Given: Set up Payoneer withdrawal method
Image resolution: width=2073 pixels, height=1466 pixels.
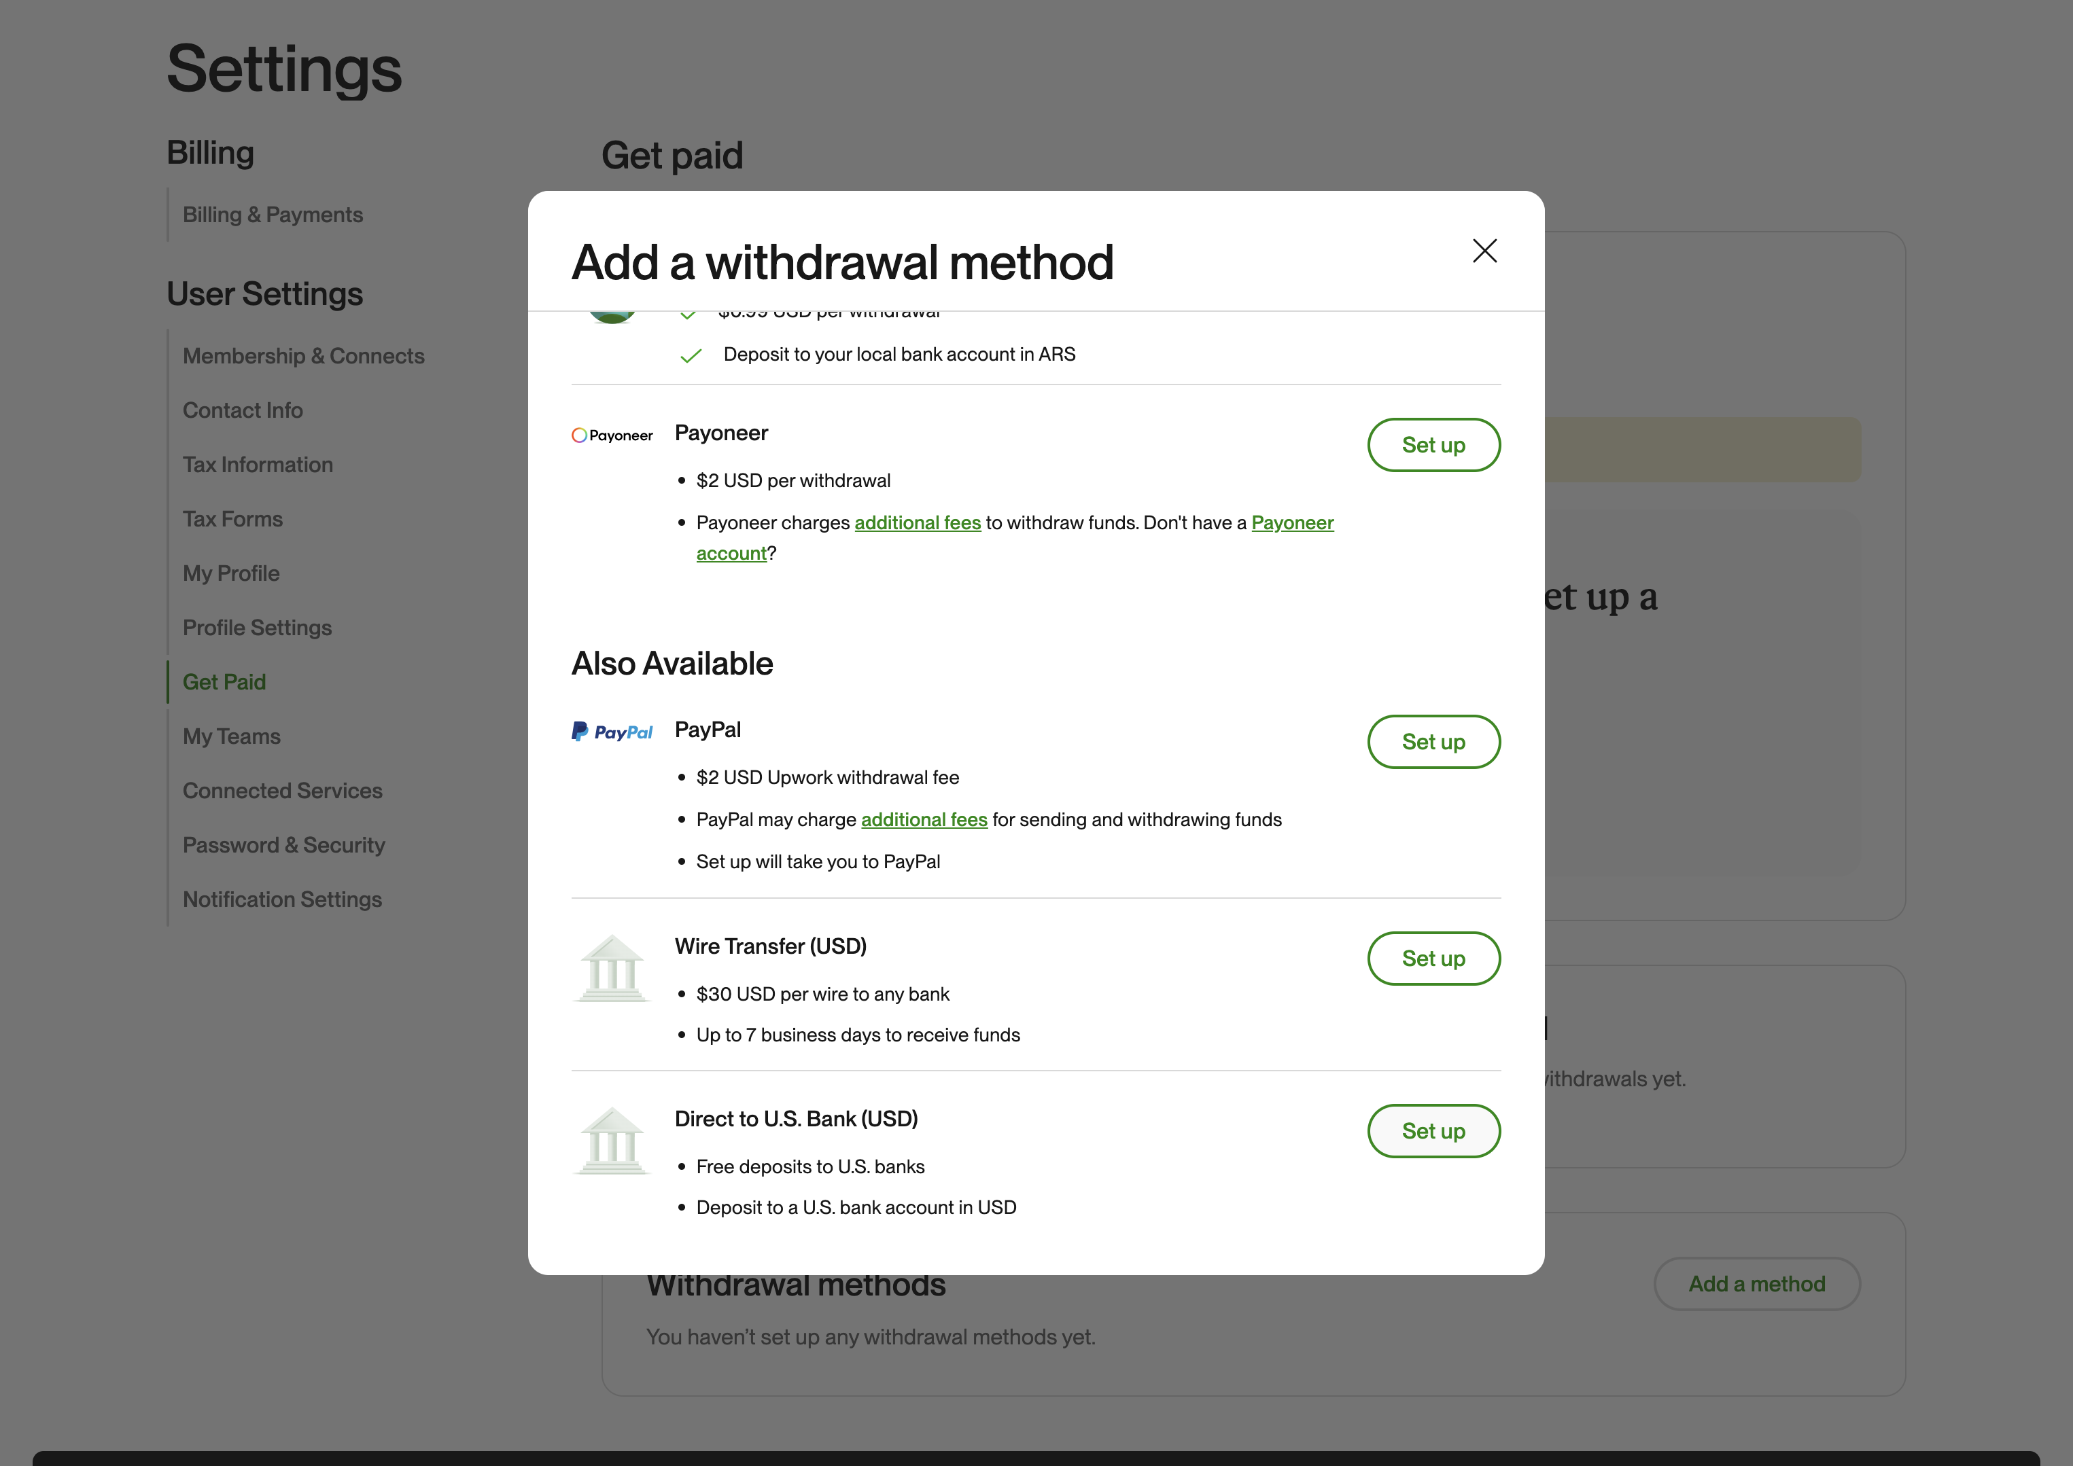Looking at the screenshot, I should click(1433, 445).
